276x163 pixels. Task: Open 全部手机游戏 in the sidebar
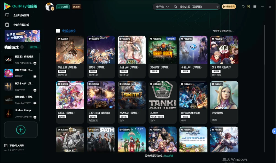point(21,25)
